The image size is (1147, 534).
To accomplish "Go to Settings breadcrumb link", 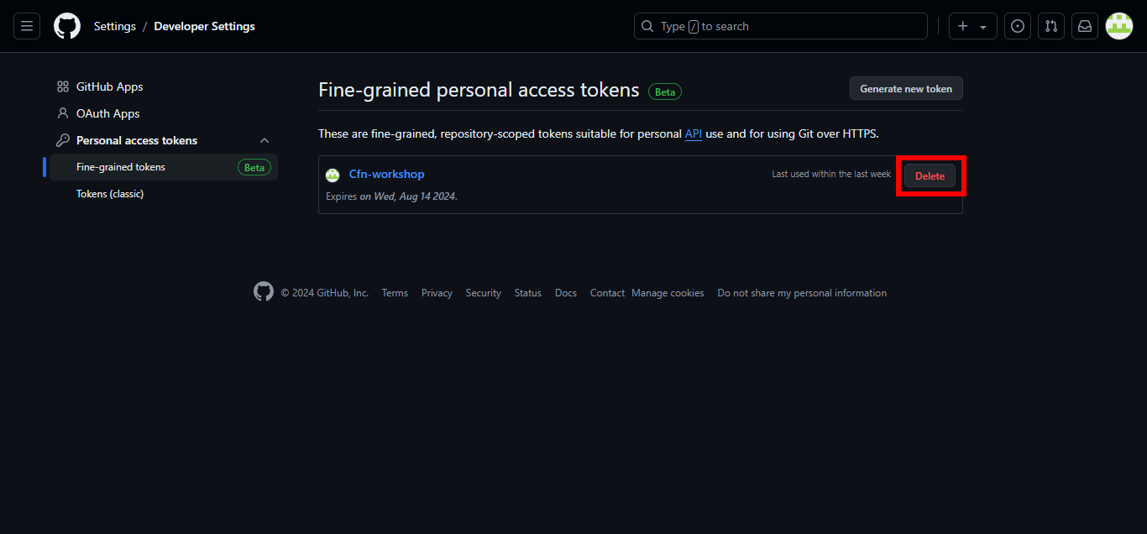I will (x=115, y=26).
